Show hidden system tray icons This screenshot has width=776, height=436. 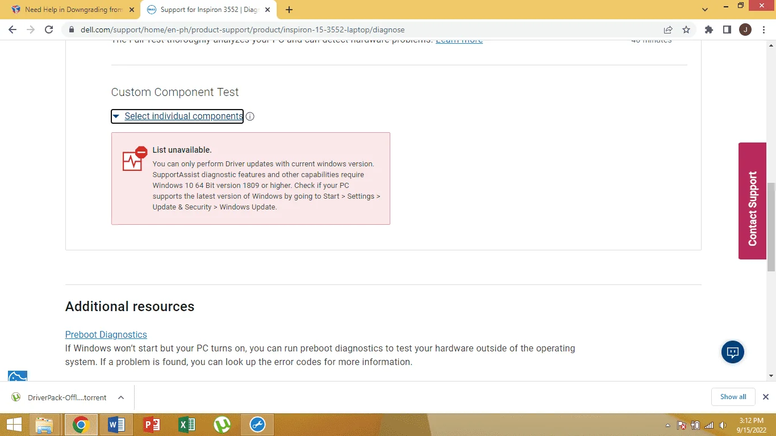click(x=668, y=425)
